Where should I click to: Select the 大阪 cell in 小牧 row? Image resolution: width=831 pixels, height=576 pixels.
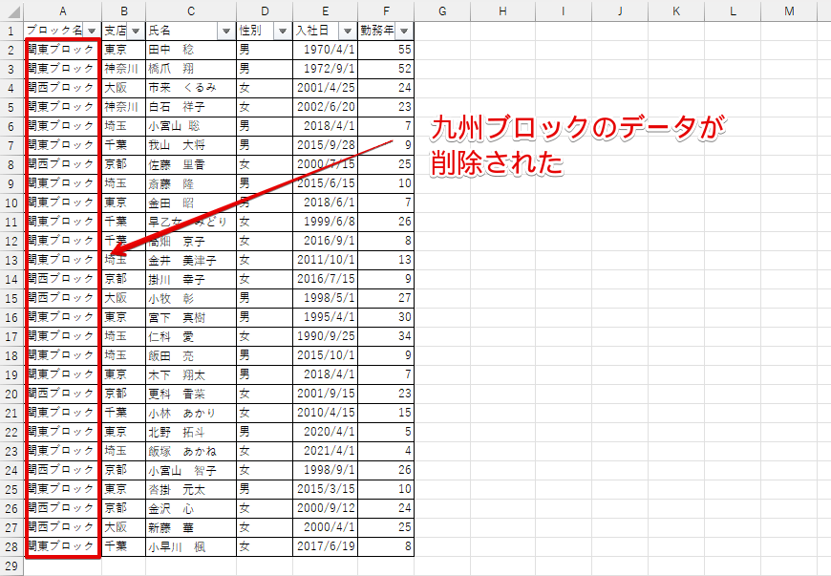point(124,298)
